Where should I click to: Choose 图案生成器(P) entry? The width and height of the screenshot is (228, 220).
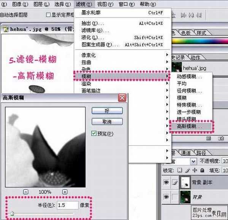122,45
